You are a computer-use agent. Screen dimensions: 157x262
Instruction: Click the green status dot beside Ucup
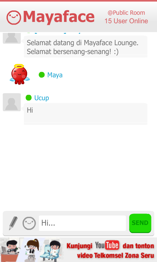[x=28, y=98]
